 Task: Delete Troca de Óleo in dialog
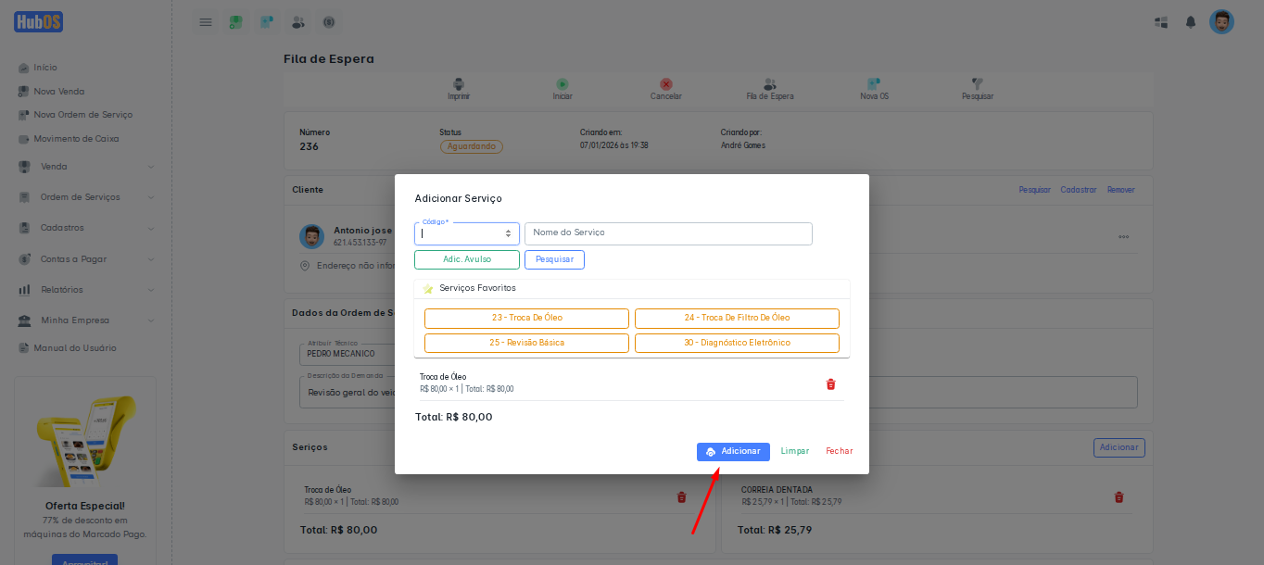[x=830, y=384]
